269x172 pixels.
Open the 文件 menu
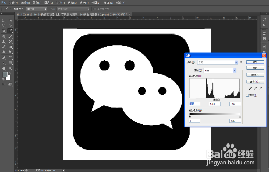click(13, 3)
